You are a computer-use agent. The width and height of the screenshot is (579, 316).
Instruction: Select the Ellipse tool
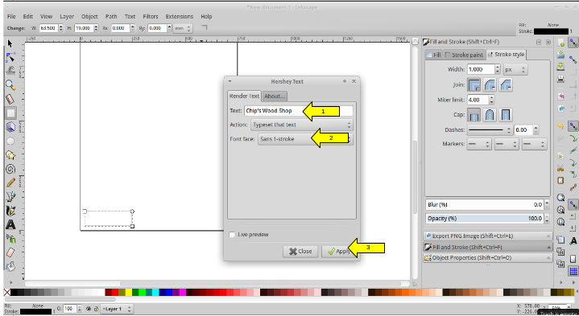point(10,141)
